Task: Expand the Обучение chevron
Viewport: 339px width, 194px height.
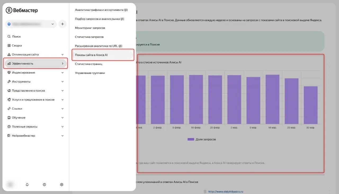Action: [63, 117]
